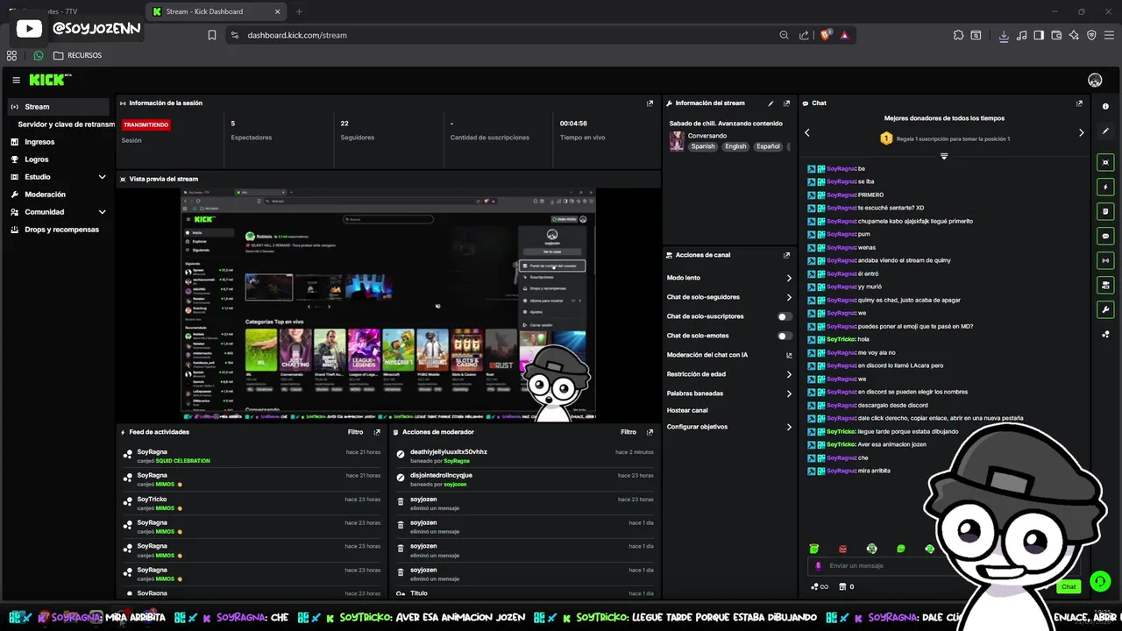This screenshot has width=1122, height=631.
Task: Open the browser downloads icon
Action: 1004,35
